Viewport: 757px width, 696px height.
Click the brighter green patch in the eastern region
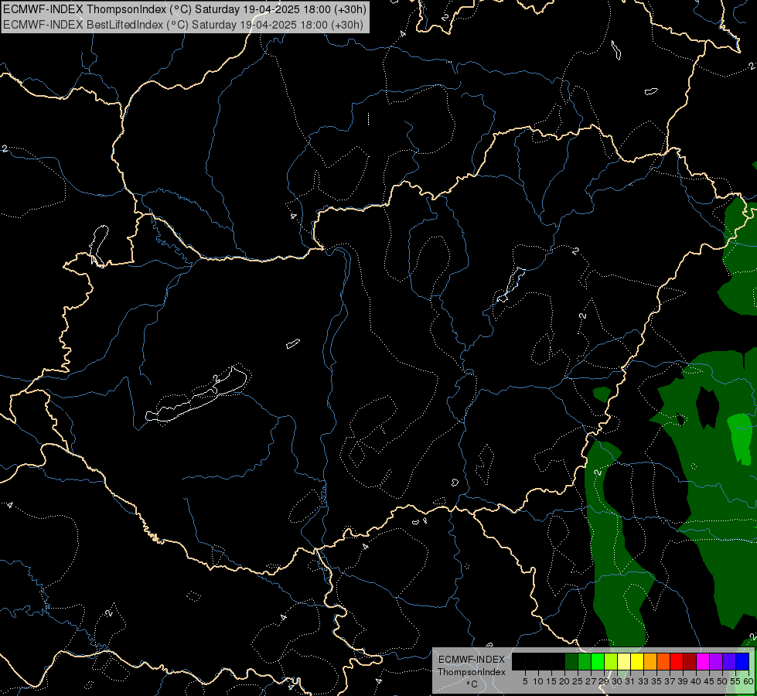pos(741,438)
